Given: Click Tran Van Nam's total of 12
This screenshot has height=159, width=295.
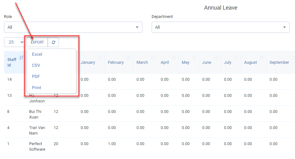Looking at the screenshot, I should 56,128.
